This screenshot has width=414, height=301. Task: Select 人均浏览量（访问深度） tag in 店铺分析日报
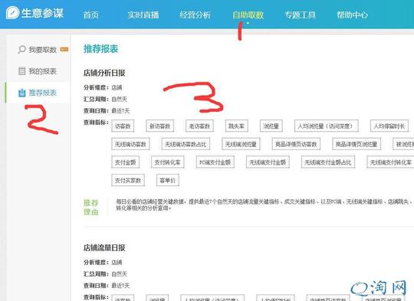pyautogui.click(x=327, y=126)
